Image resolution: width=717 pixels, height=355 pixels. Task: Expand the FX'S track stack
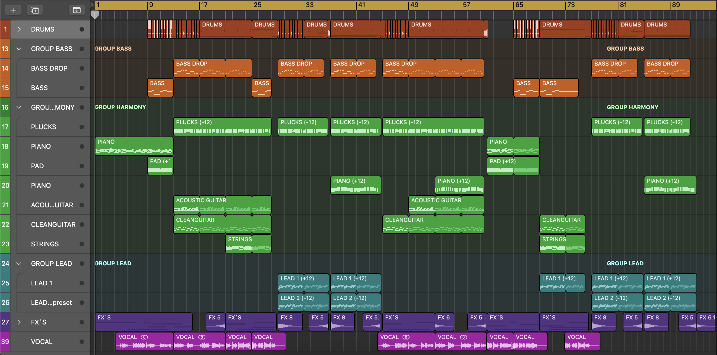tap(19, 322)
